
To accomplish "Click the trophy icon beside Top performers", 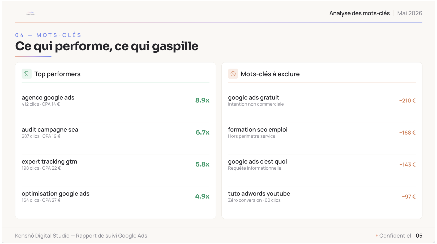I will tap(27, 74).
